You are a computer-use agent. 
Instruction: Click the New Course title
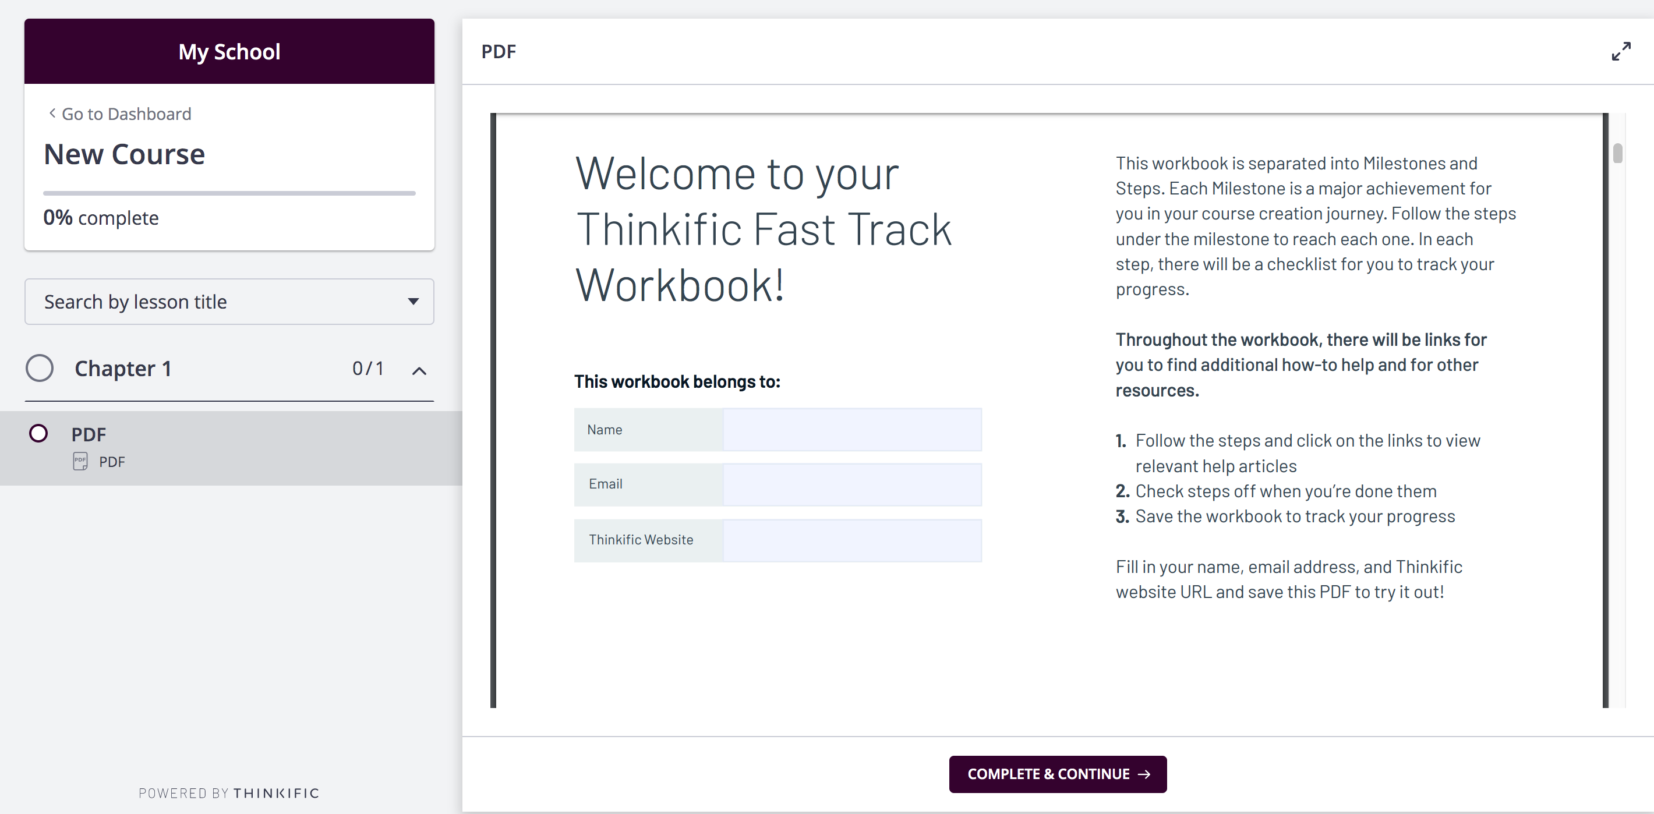click(x=125, y=154)
